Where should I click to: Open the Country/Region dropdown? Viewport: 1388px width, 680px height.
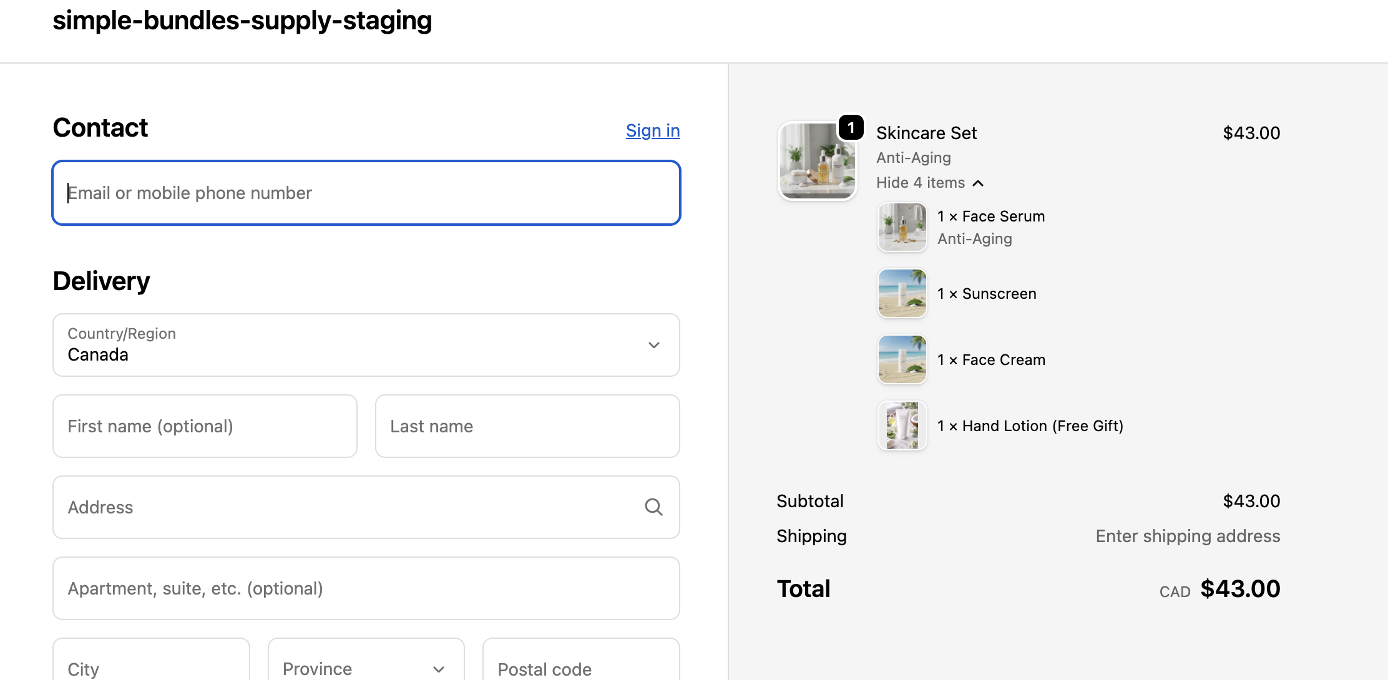(x=366, y=345)
